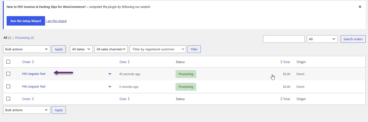Sort by Total using footer sort arrows
Viewport: 368px width, 122px height.
282,99
